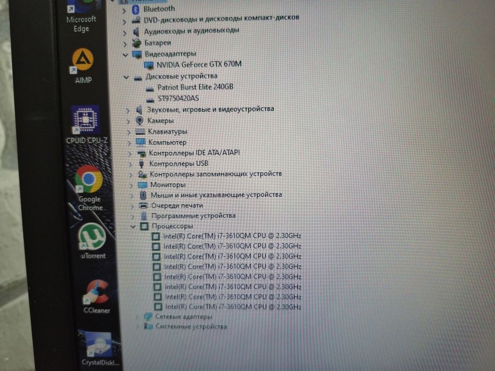The width and height of the screenshot is (495, 371).
Task: Select DVD-дисководы и дисководы компакт-дисков
Action: click(221, 19)
